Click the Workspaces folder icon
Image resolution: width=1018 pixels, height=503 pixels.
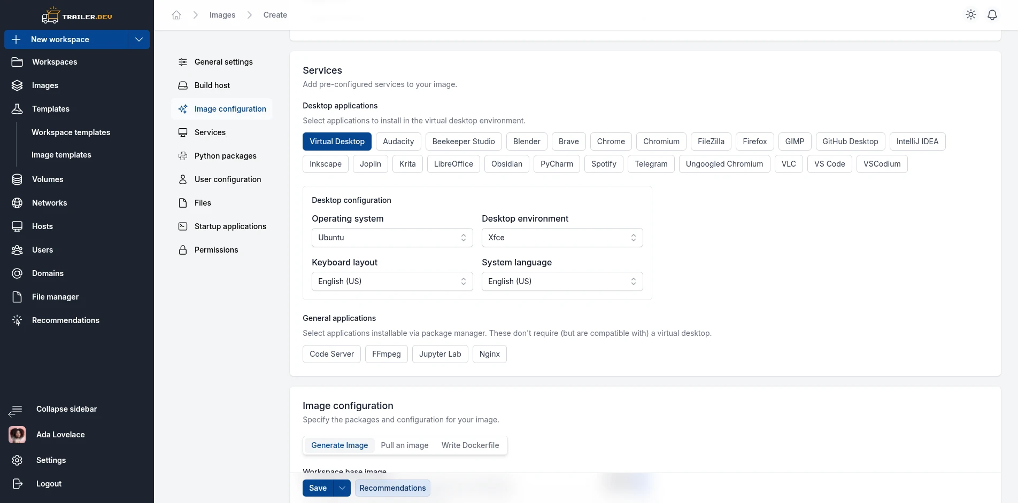pos(17,62)
